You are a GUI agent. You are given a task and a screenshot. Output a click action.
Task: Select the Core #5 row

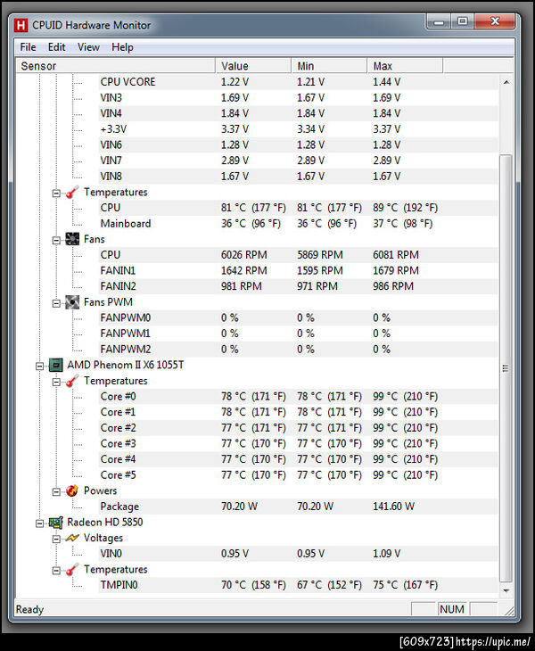pyautogui.click(x=298, y=475)
